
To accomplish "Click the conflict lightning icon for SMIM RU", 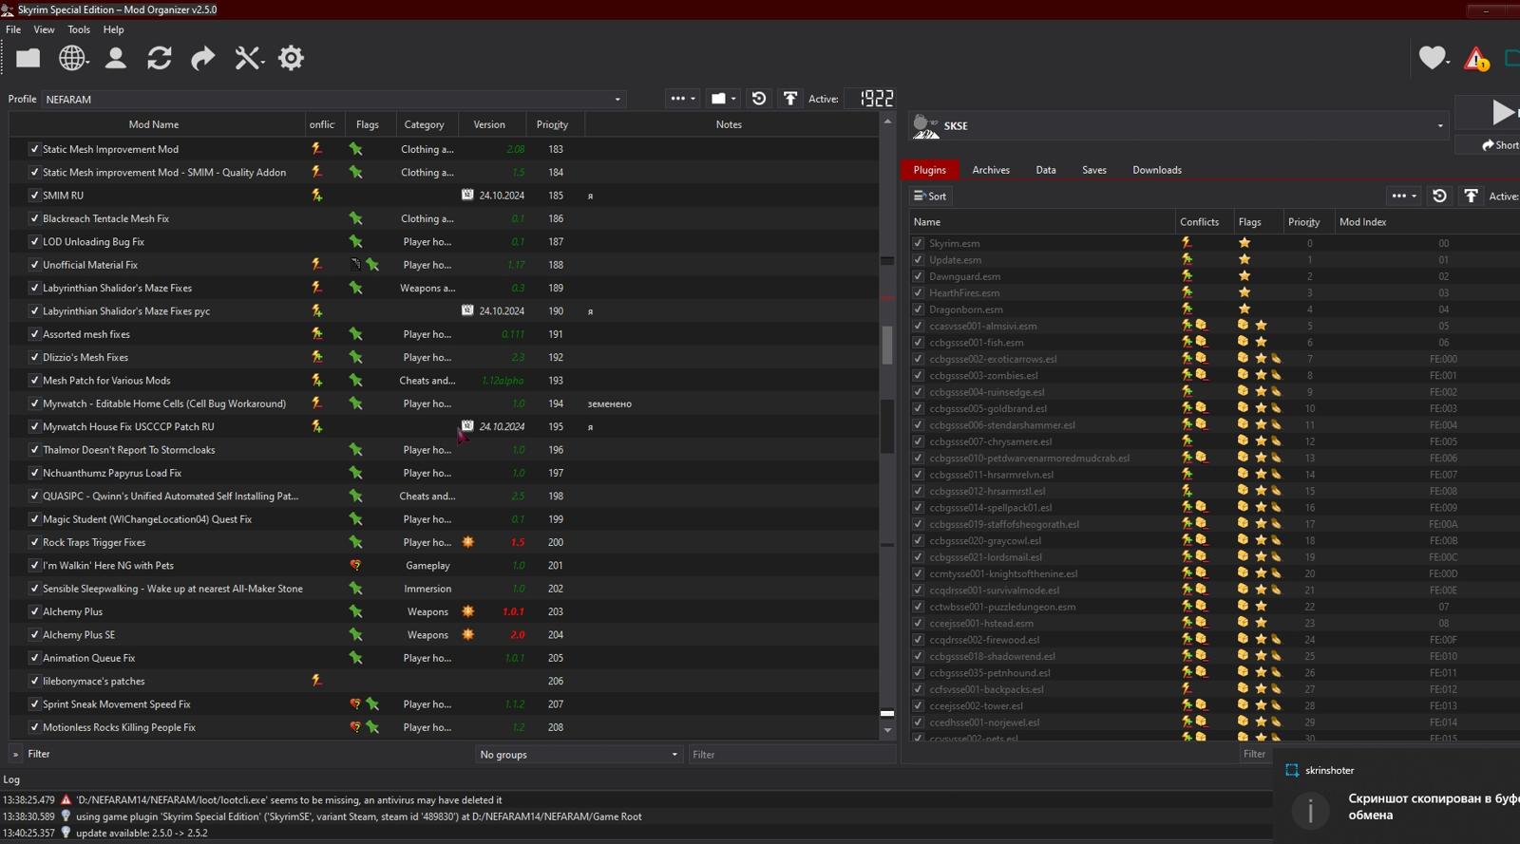I will click(x=316, y=196).
